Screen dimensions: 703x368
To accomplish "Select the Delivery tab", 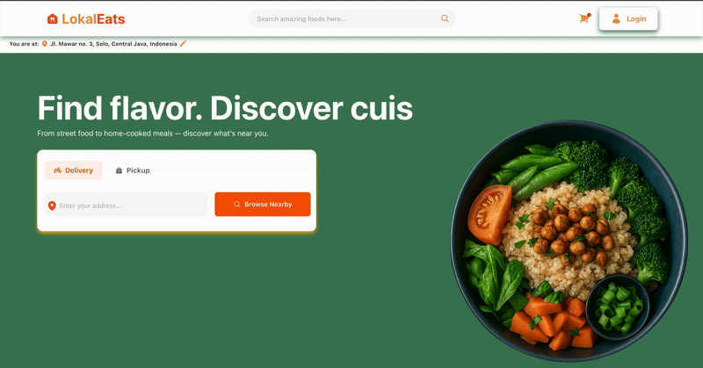I will [x=73, y=170].
